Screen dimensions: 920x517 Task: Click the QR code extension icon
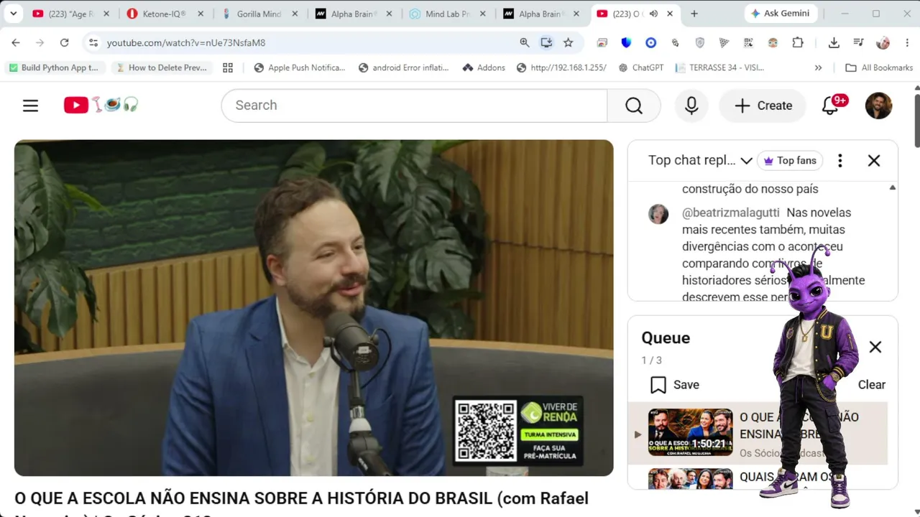[x=748, y=43]
